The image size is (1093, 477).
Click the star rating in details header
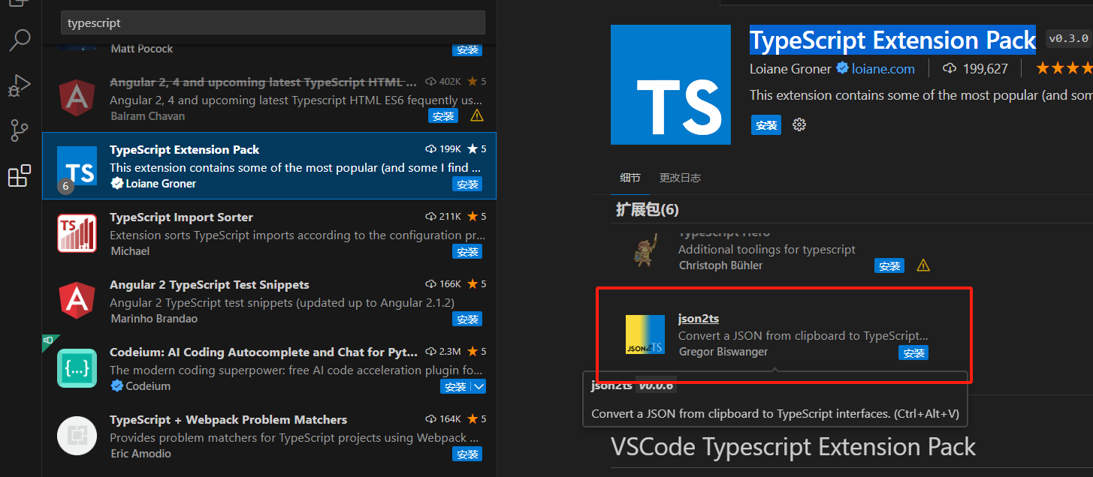(x=1064, y=68)
